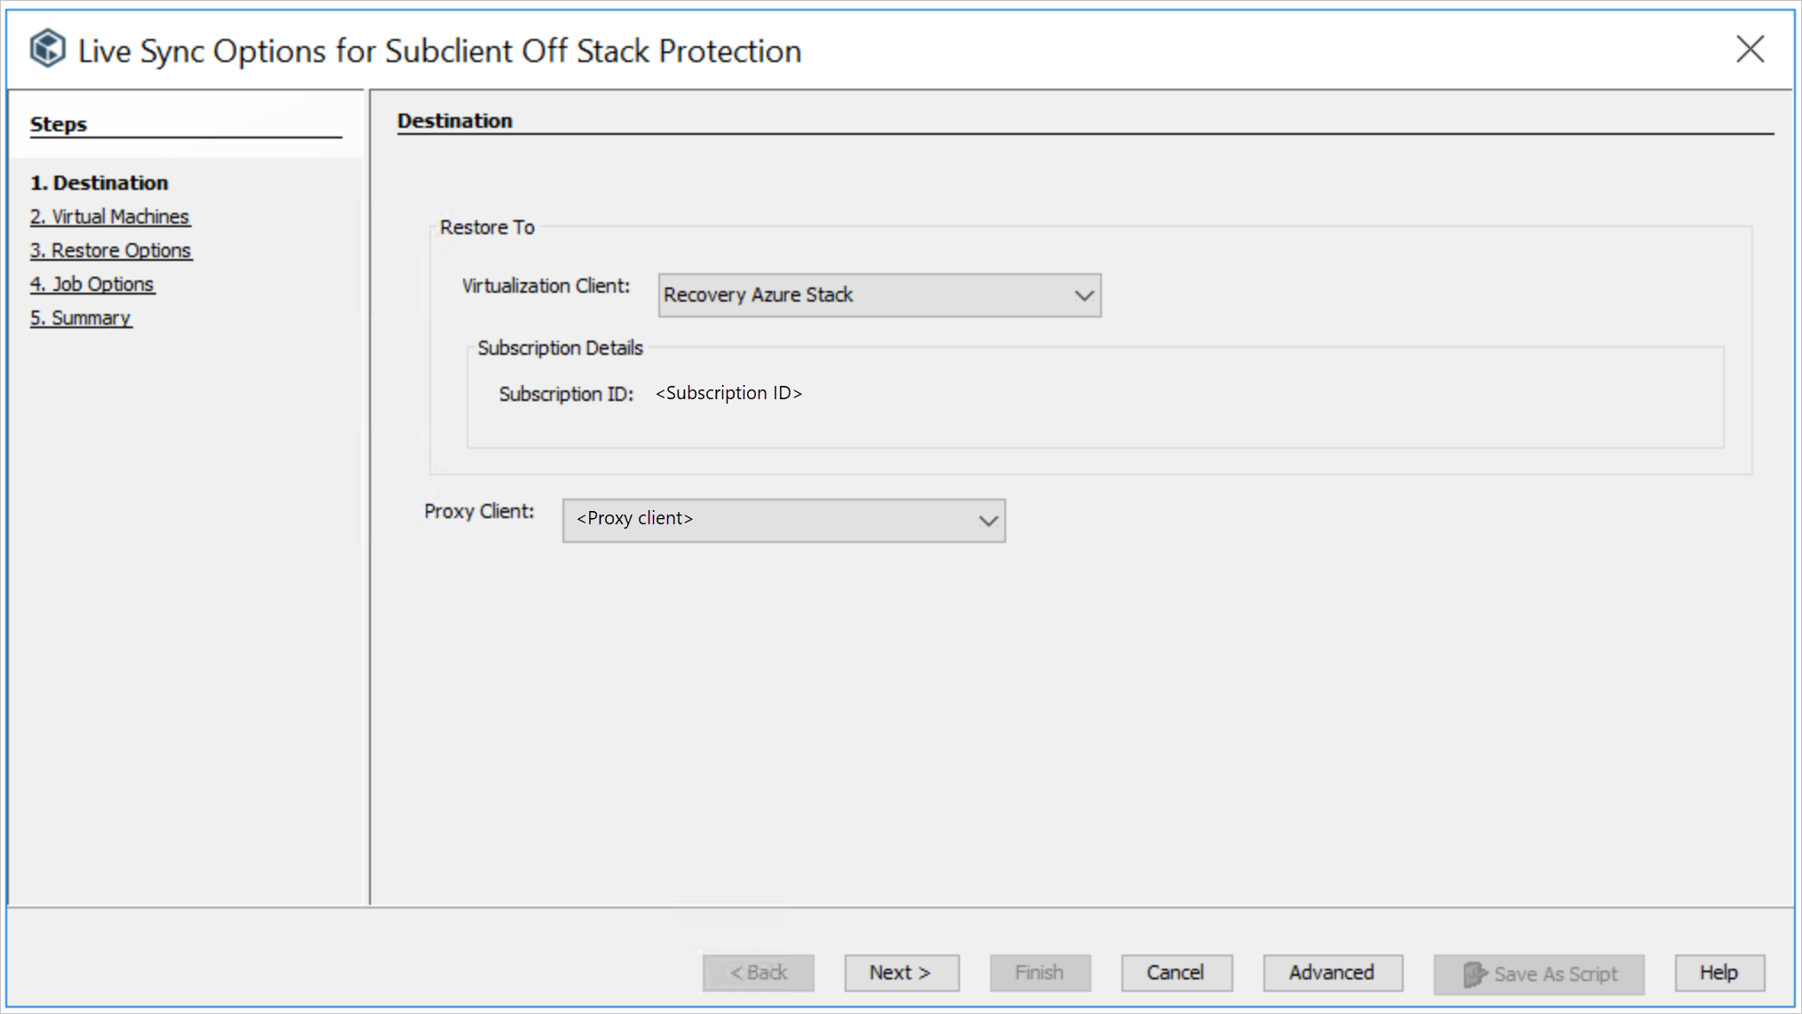1802x1014 pixels.
Task: Click the Summary step link
Action: coord(82,317)
